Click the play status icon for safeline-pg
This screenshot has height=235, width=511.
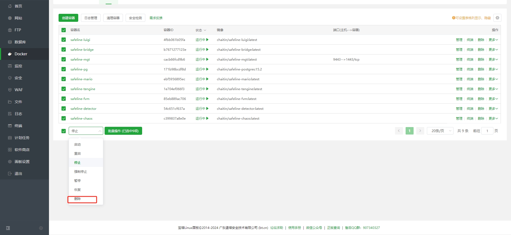coord(207,69)
